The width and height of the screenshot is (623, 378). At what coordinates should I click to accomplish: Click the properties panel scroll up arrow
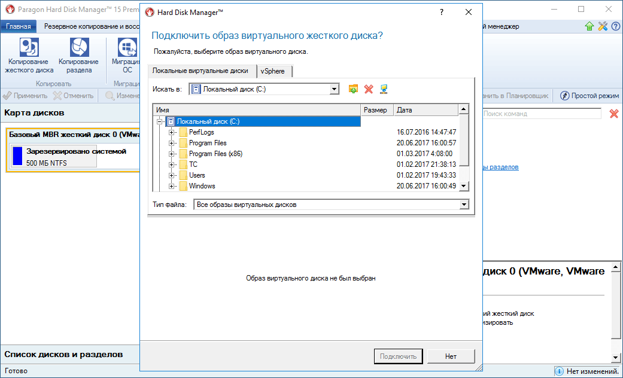click(616, 266)
